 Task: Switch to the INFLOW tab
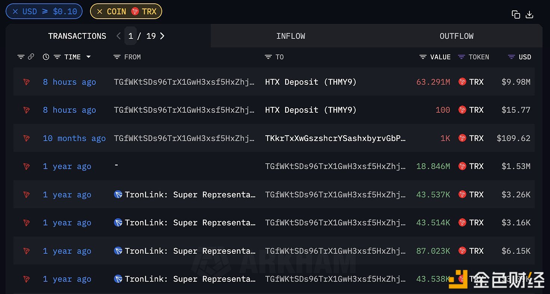(x=291, y=36)
